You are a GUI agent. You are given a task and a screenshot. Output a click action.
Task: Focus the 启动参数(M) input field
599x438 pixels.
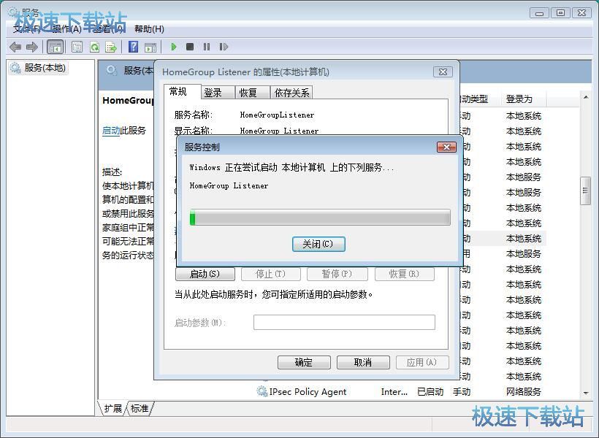coord(344,322)
